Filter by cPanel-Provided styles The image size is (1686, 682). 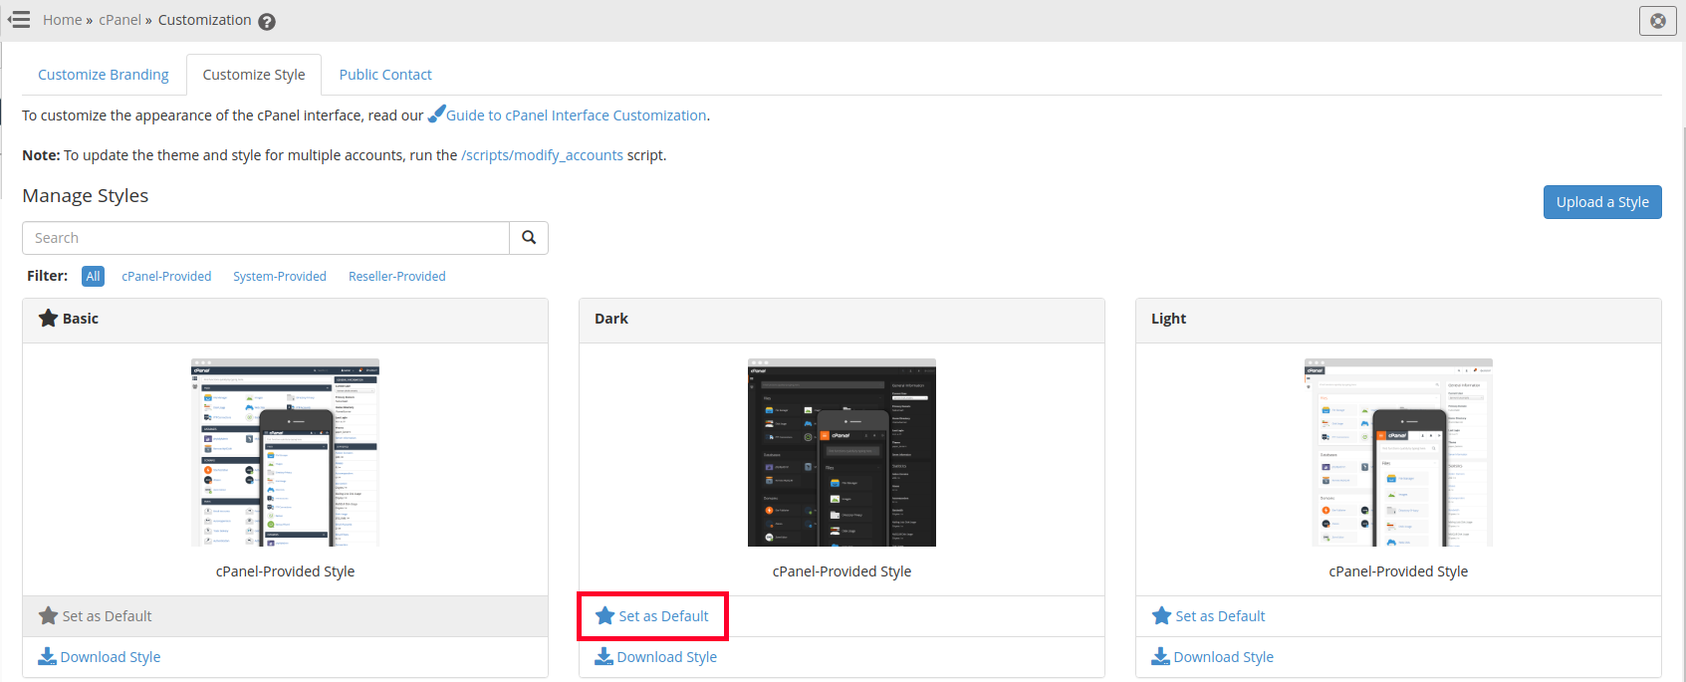click(166, 277)
